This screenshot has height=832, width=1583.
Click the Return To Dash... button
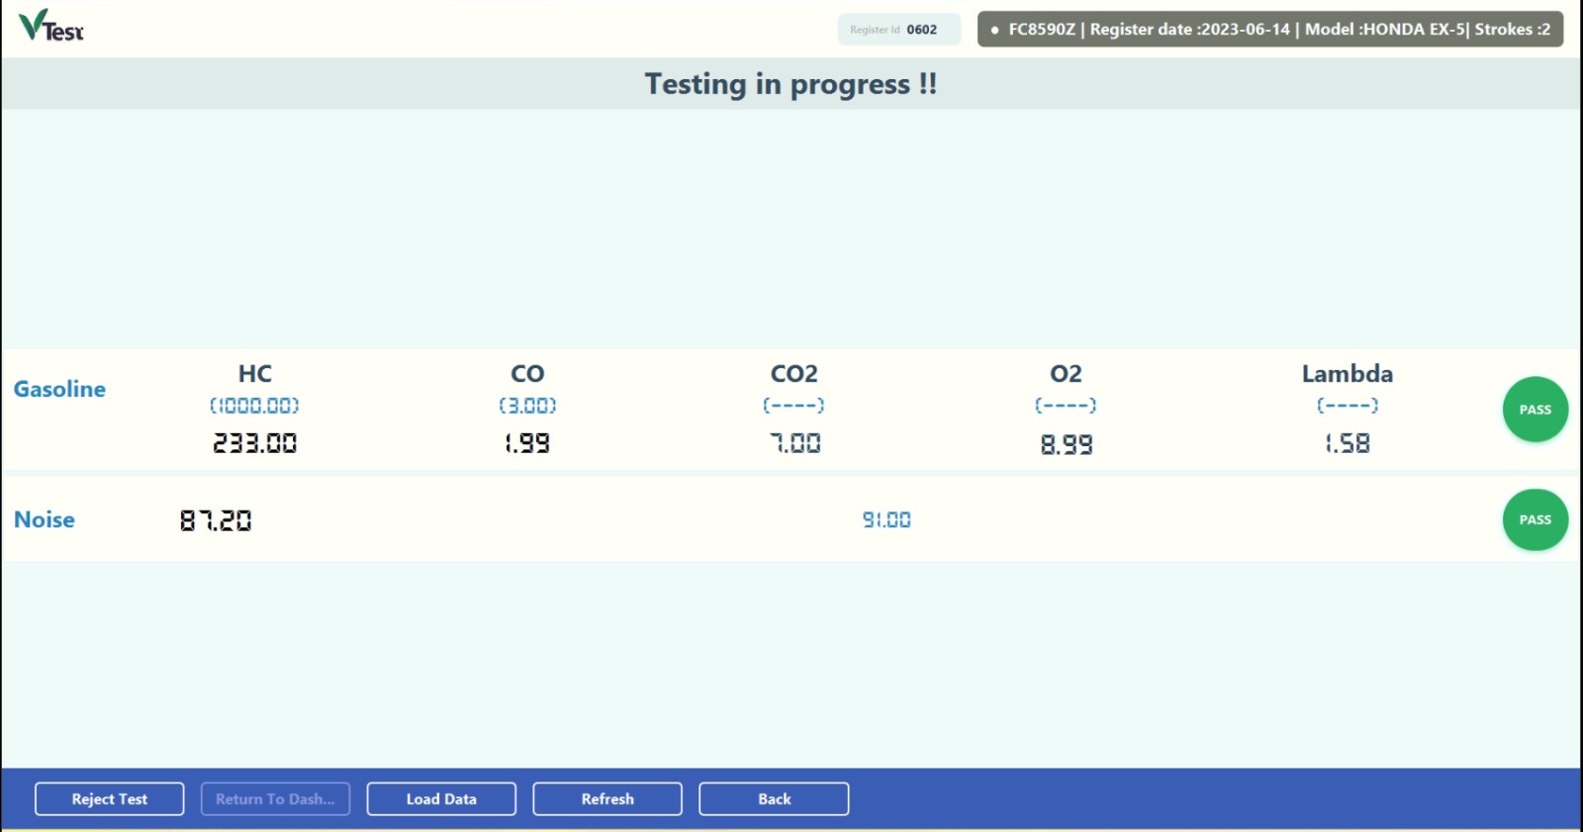[276, 799]
